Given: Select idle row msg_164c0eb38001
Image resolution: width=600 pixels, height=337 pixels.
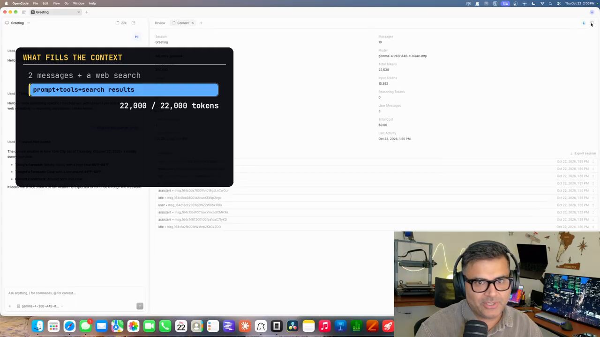Looking at the screenshot, I should (376, 198).
